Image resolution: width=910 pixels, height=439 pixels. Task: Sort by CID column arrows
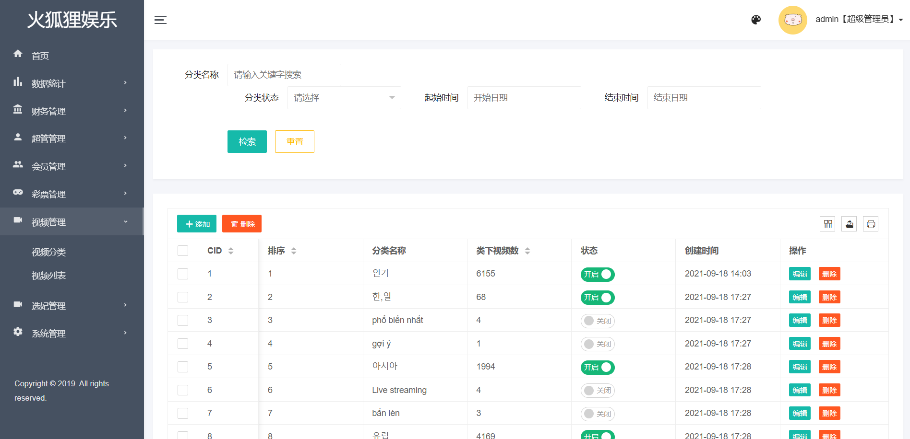(231, 251)
